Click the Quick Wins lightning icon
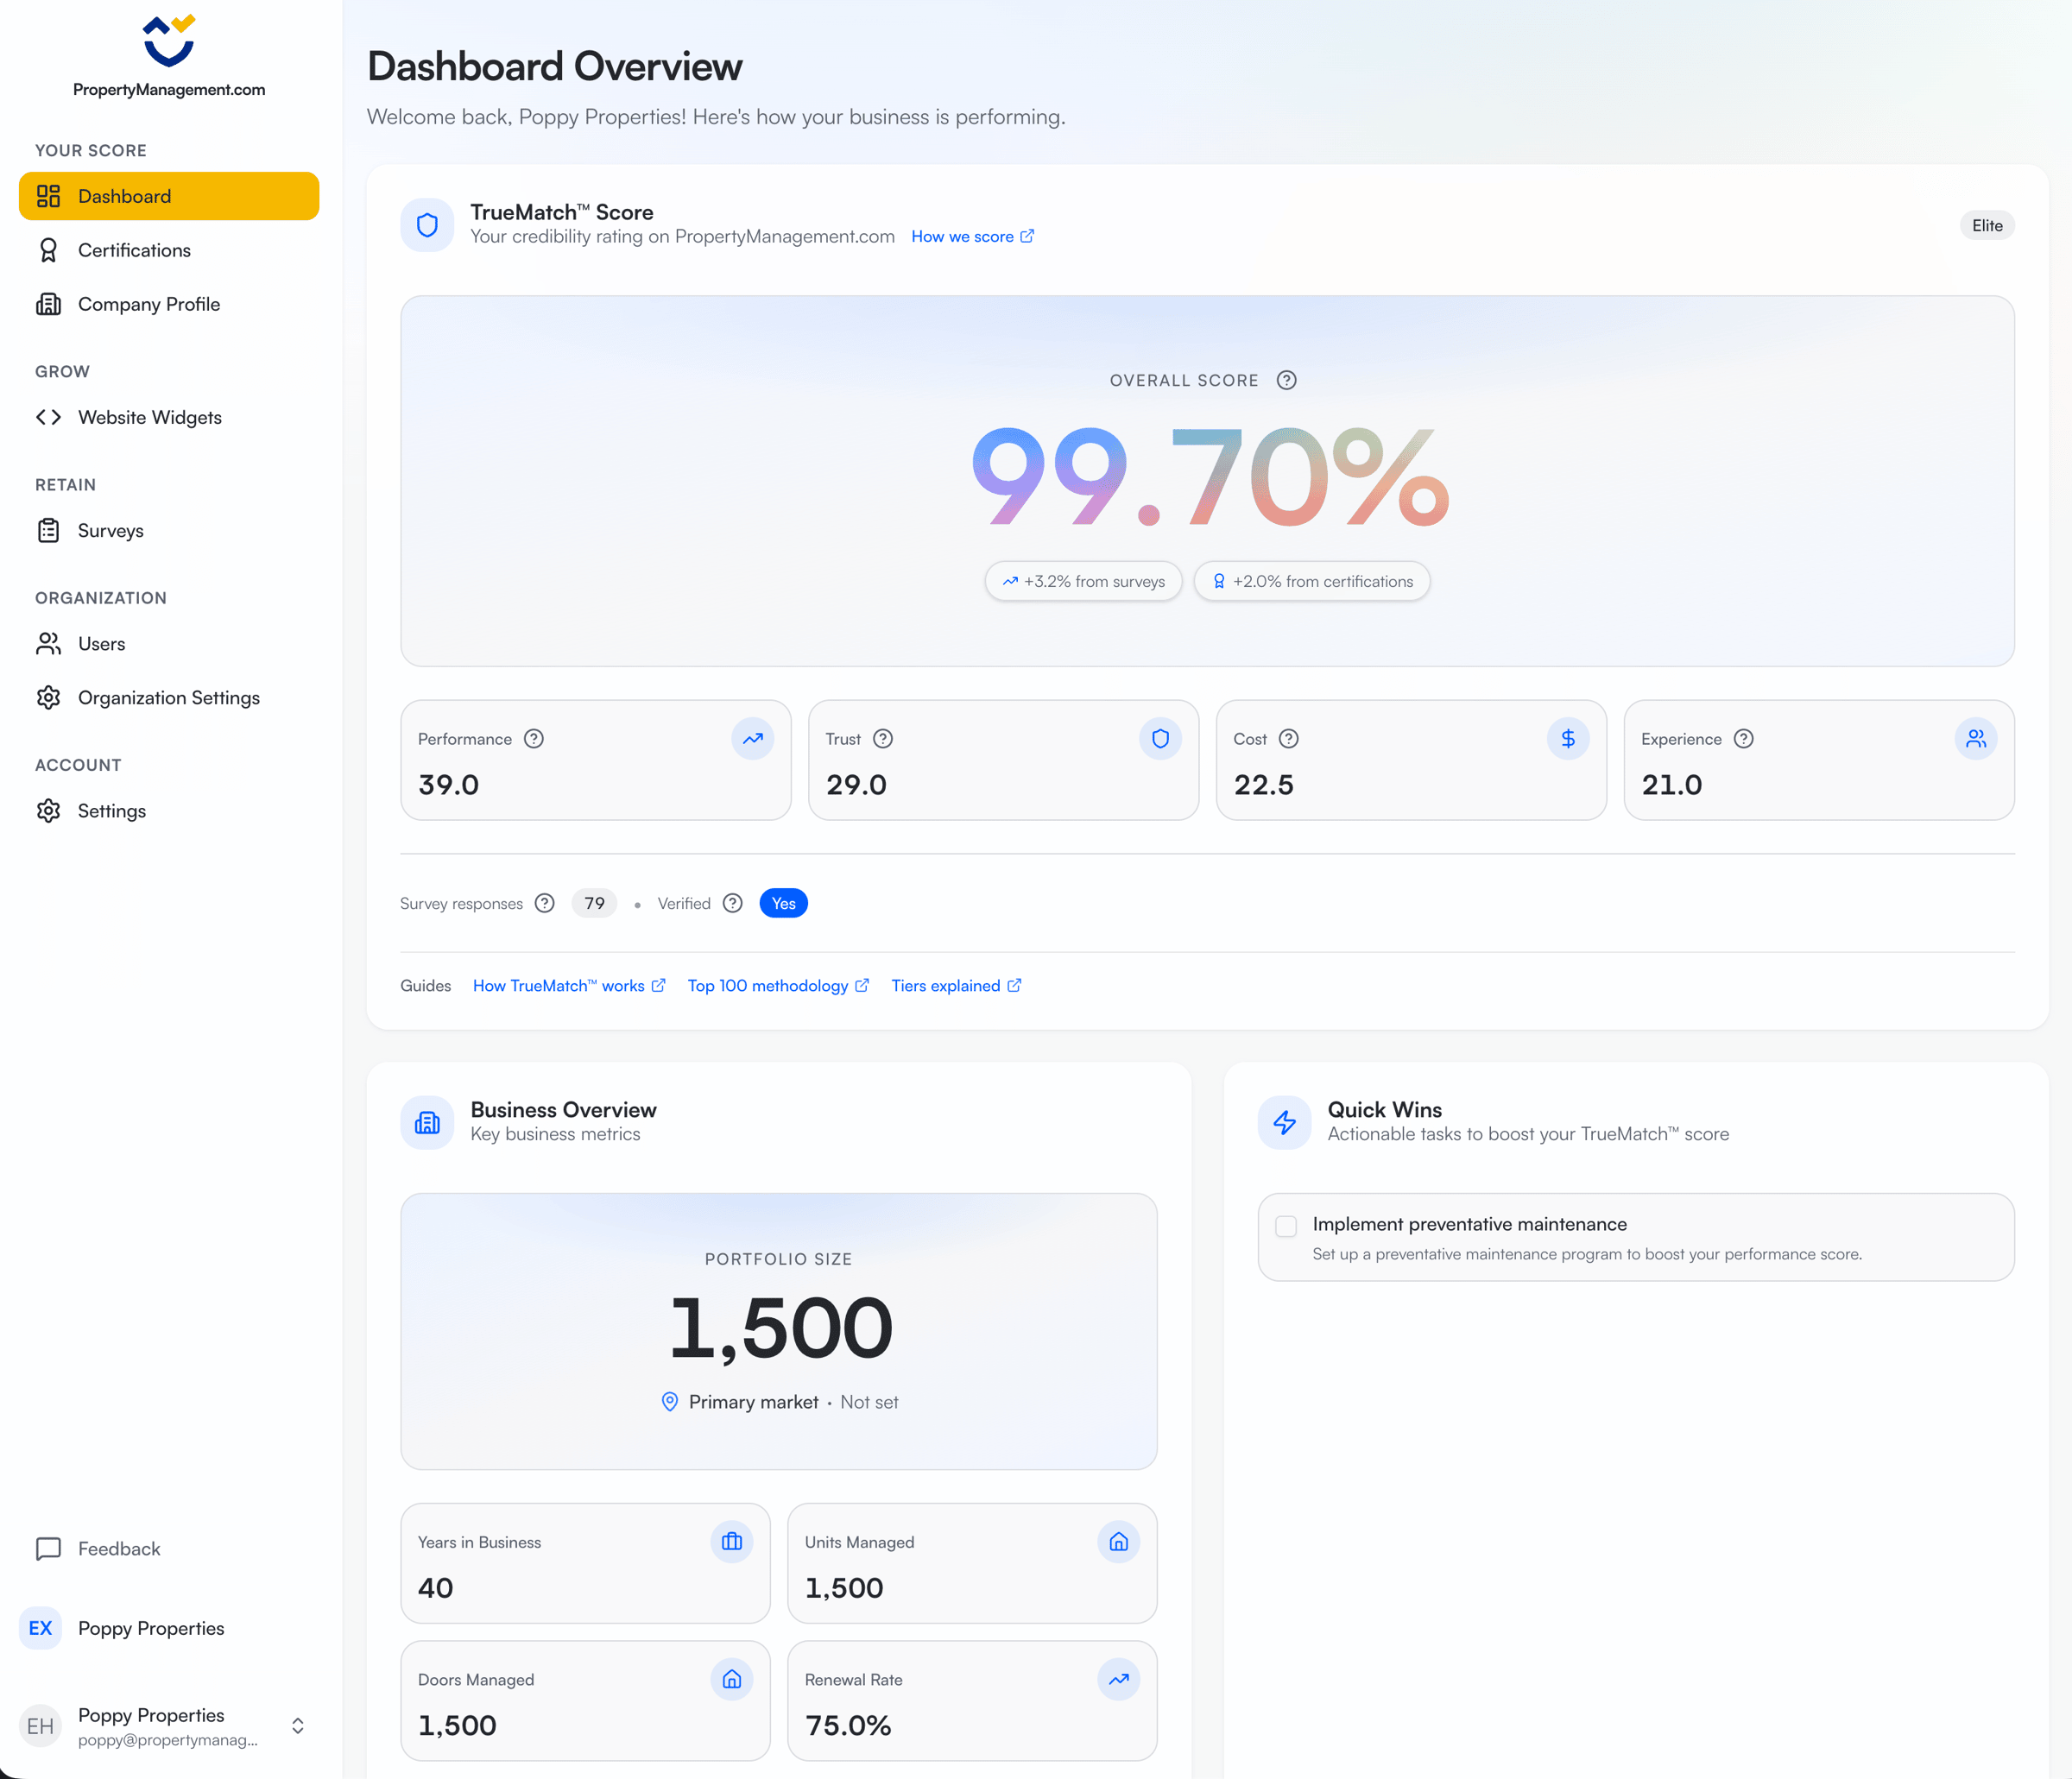Screen dimensions: 2072x1779 [x=1284, y=1122]
